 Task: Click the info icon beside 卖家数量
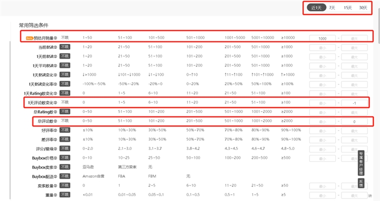pos(55,186)
